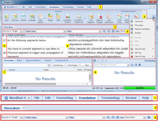Click the Score column header
The width and height of the screenshot is (158, 121).
[80, 70]
